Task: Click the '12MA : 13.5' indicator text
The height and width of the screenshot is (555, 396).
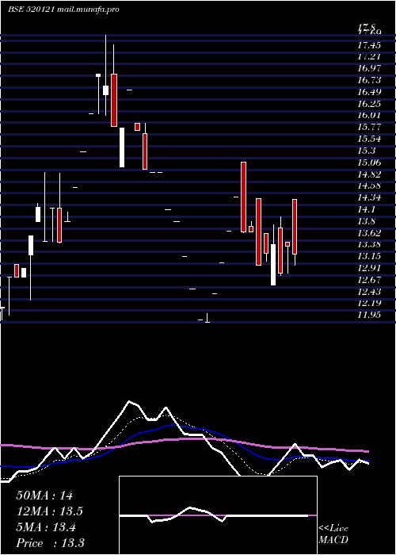Action: click(50, 511)
